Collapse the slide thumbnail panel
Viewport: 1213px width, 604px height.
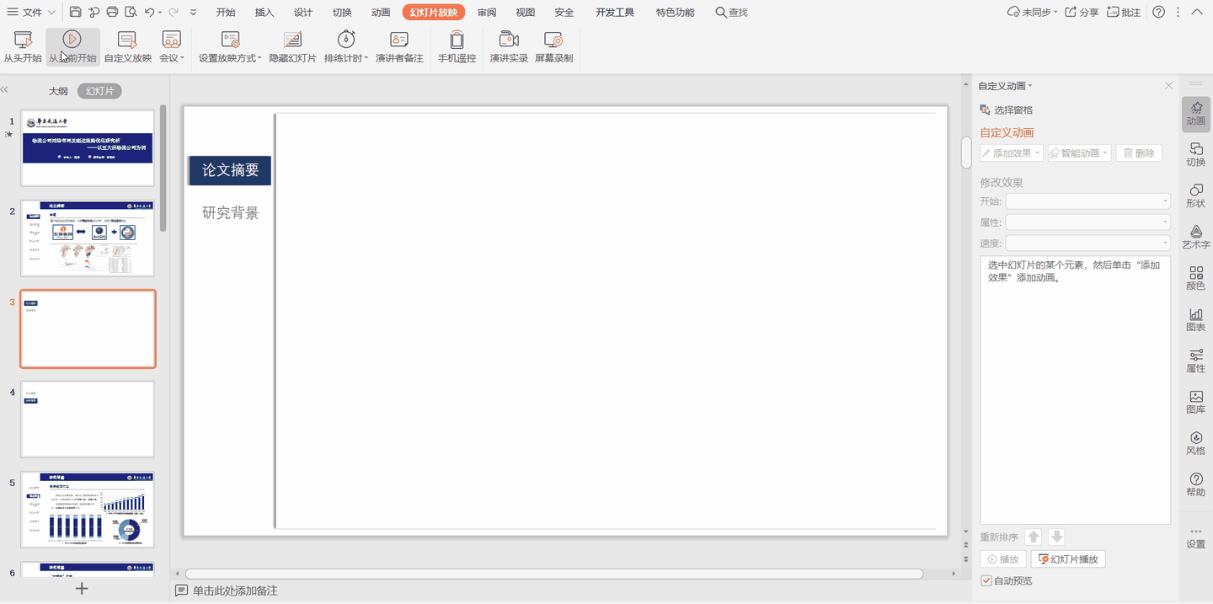click(x=5, y=89)
